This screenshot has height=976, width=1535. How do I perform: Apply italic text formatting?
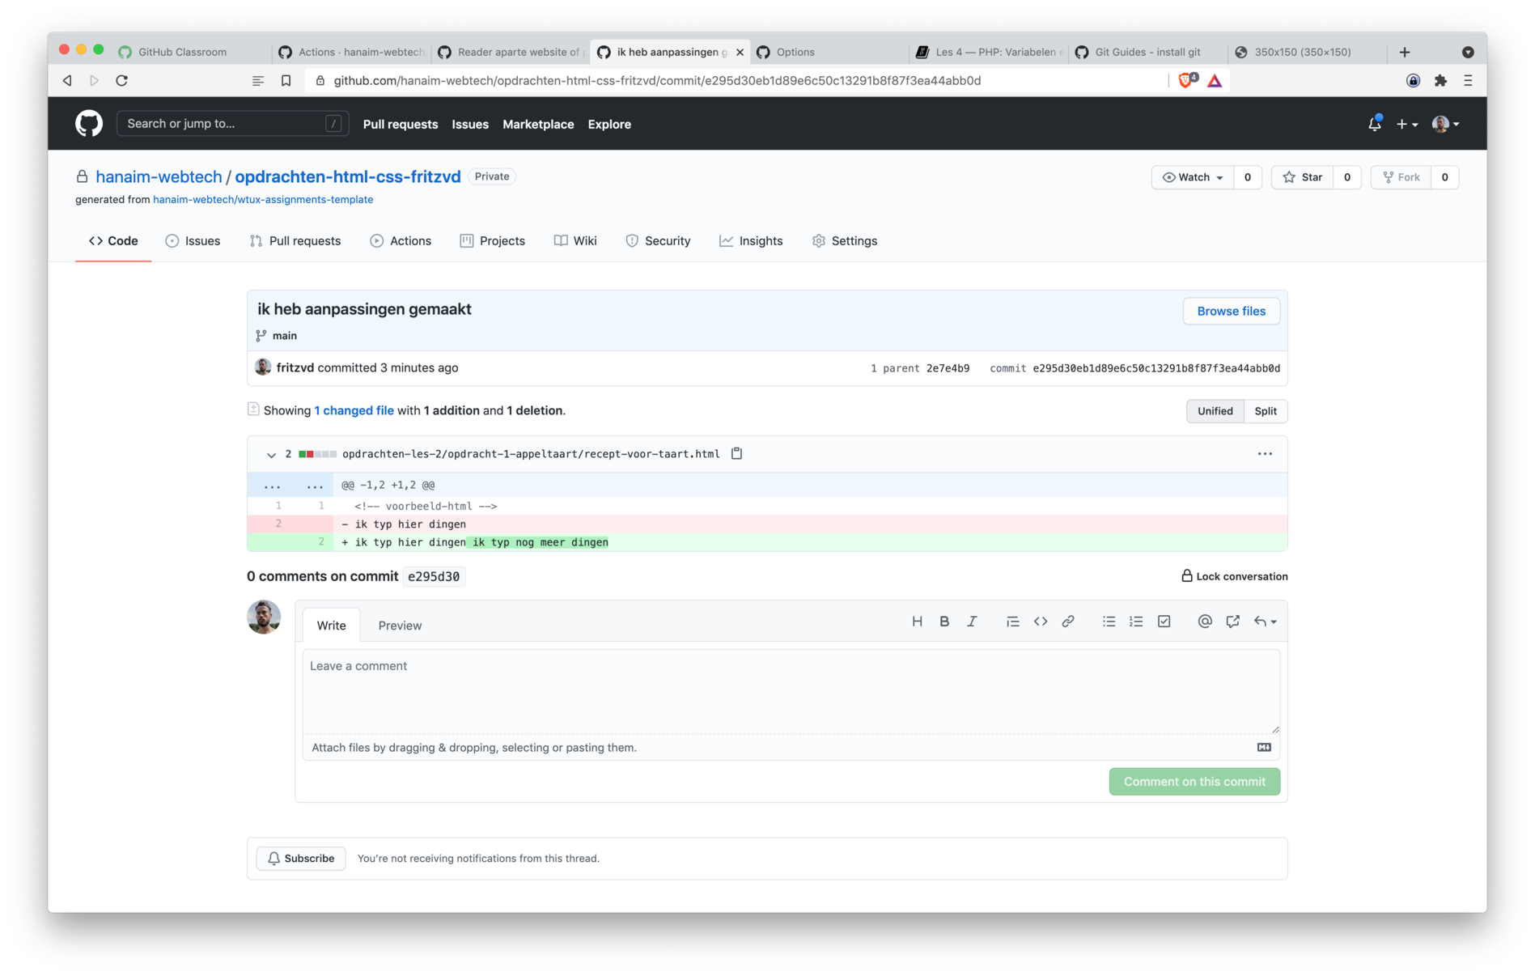coord(972,622)
